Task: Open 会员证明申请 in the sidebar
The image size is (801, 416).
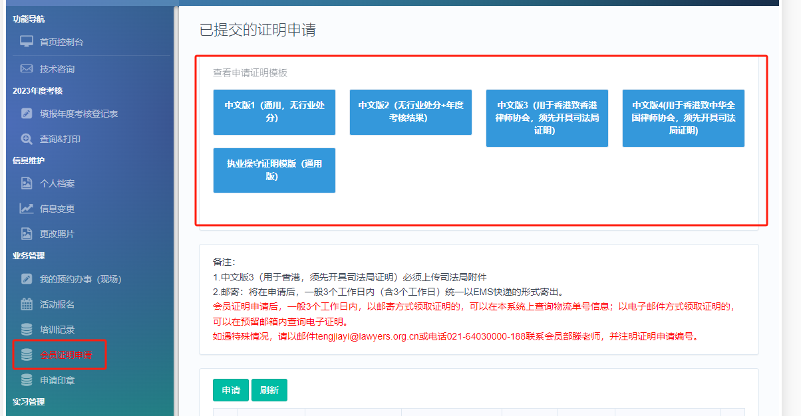Action: (66, 355)
